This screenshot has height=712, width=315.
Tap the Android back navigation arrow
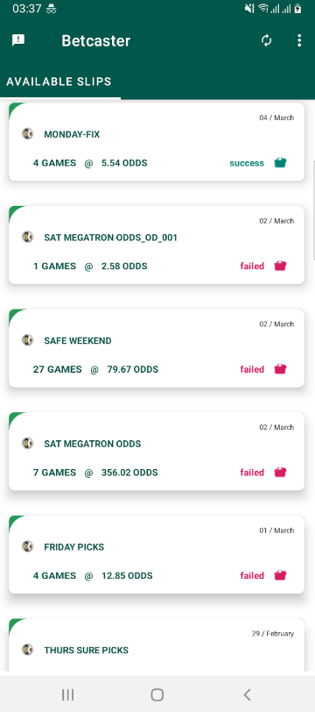click(x=247, y=694)
